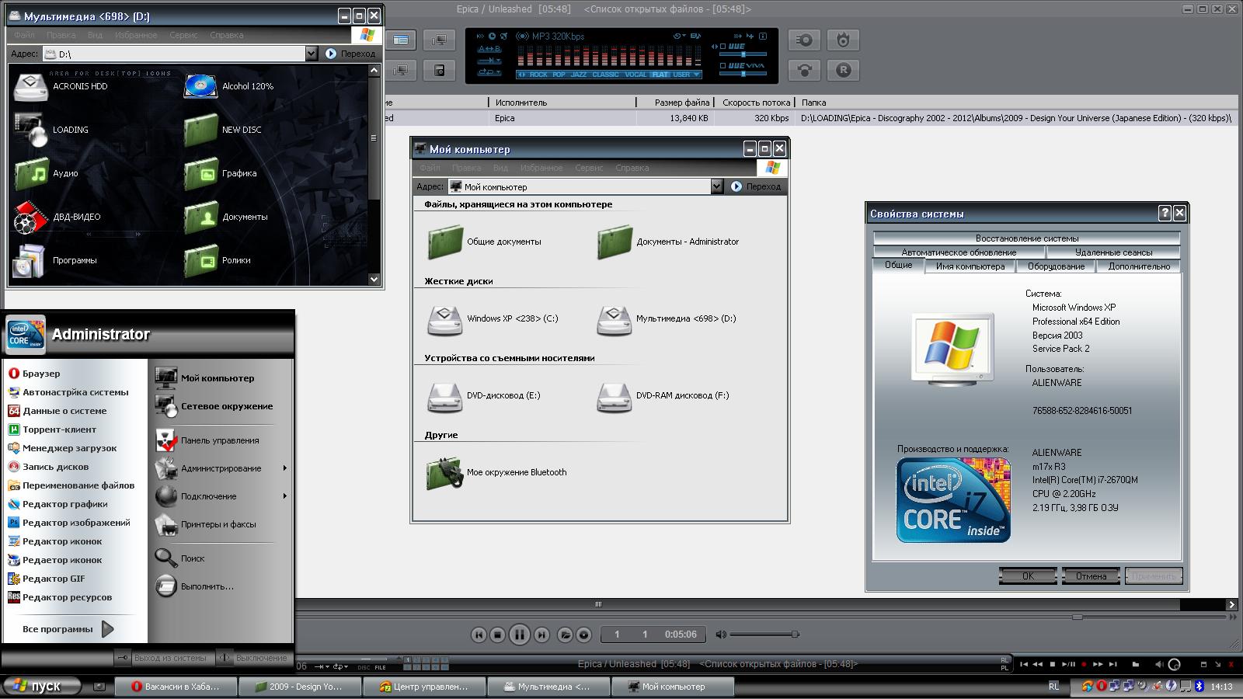1243x699 pixels.
Task: Open the LOADING folder icon
Action: click(x=30, y=130)
